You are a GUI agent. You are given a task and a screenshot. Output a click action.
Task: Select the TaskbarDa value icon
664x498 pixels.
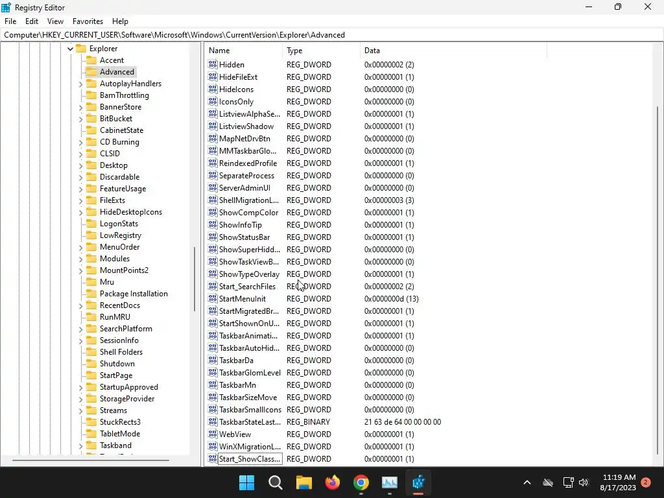(x=213, y=360)
